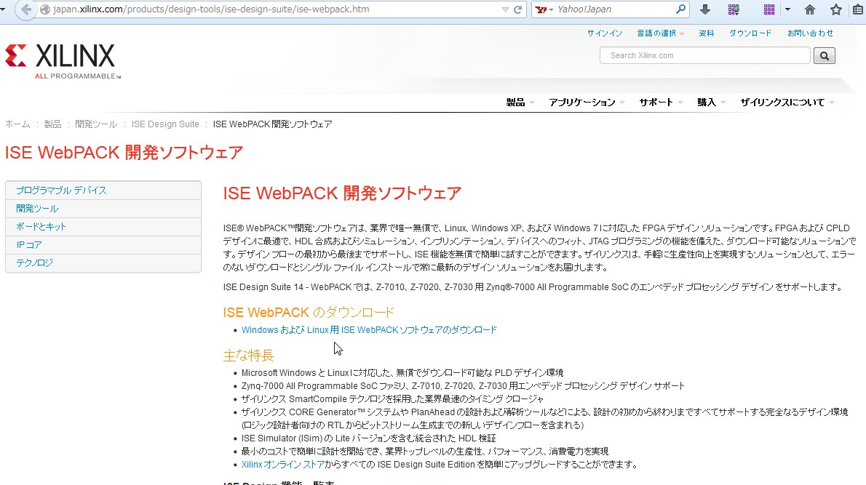Select ボードとキット in the sidebar
This screenshot has width=866, height=485.
pyautogui.click(x=103, y=227)
